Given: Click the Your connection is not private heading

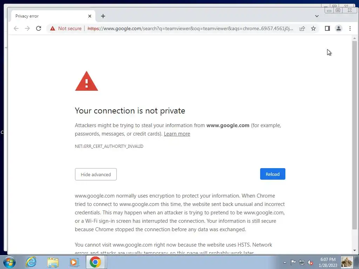Looking at the screenshot, I should tap(130, 111).
